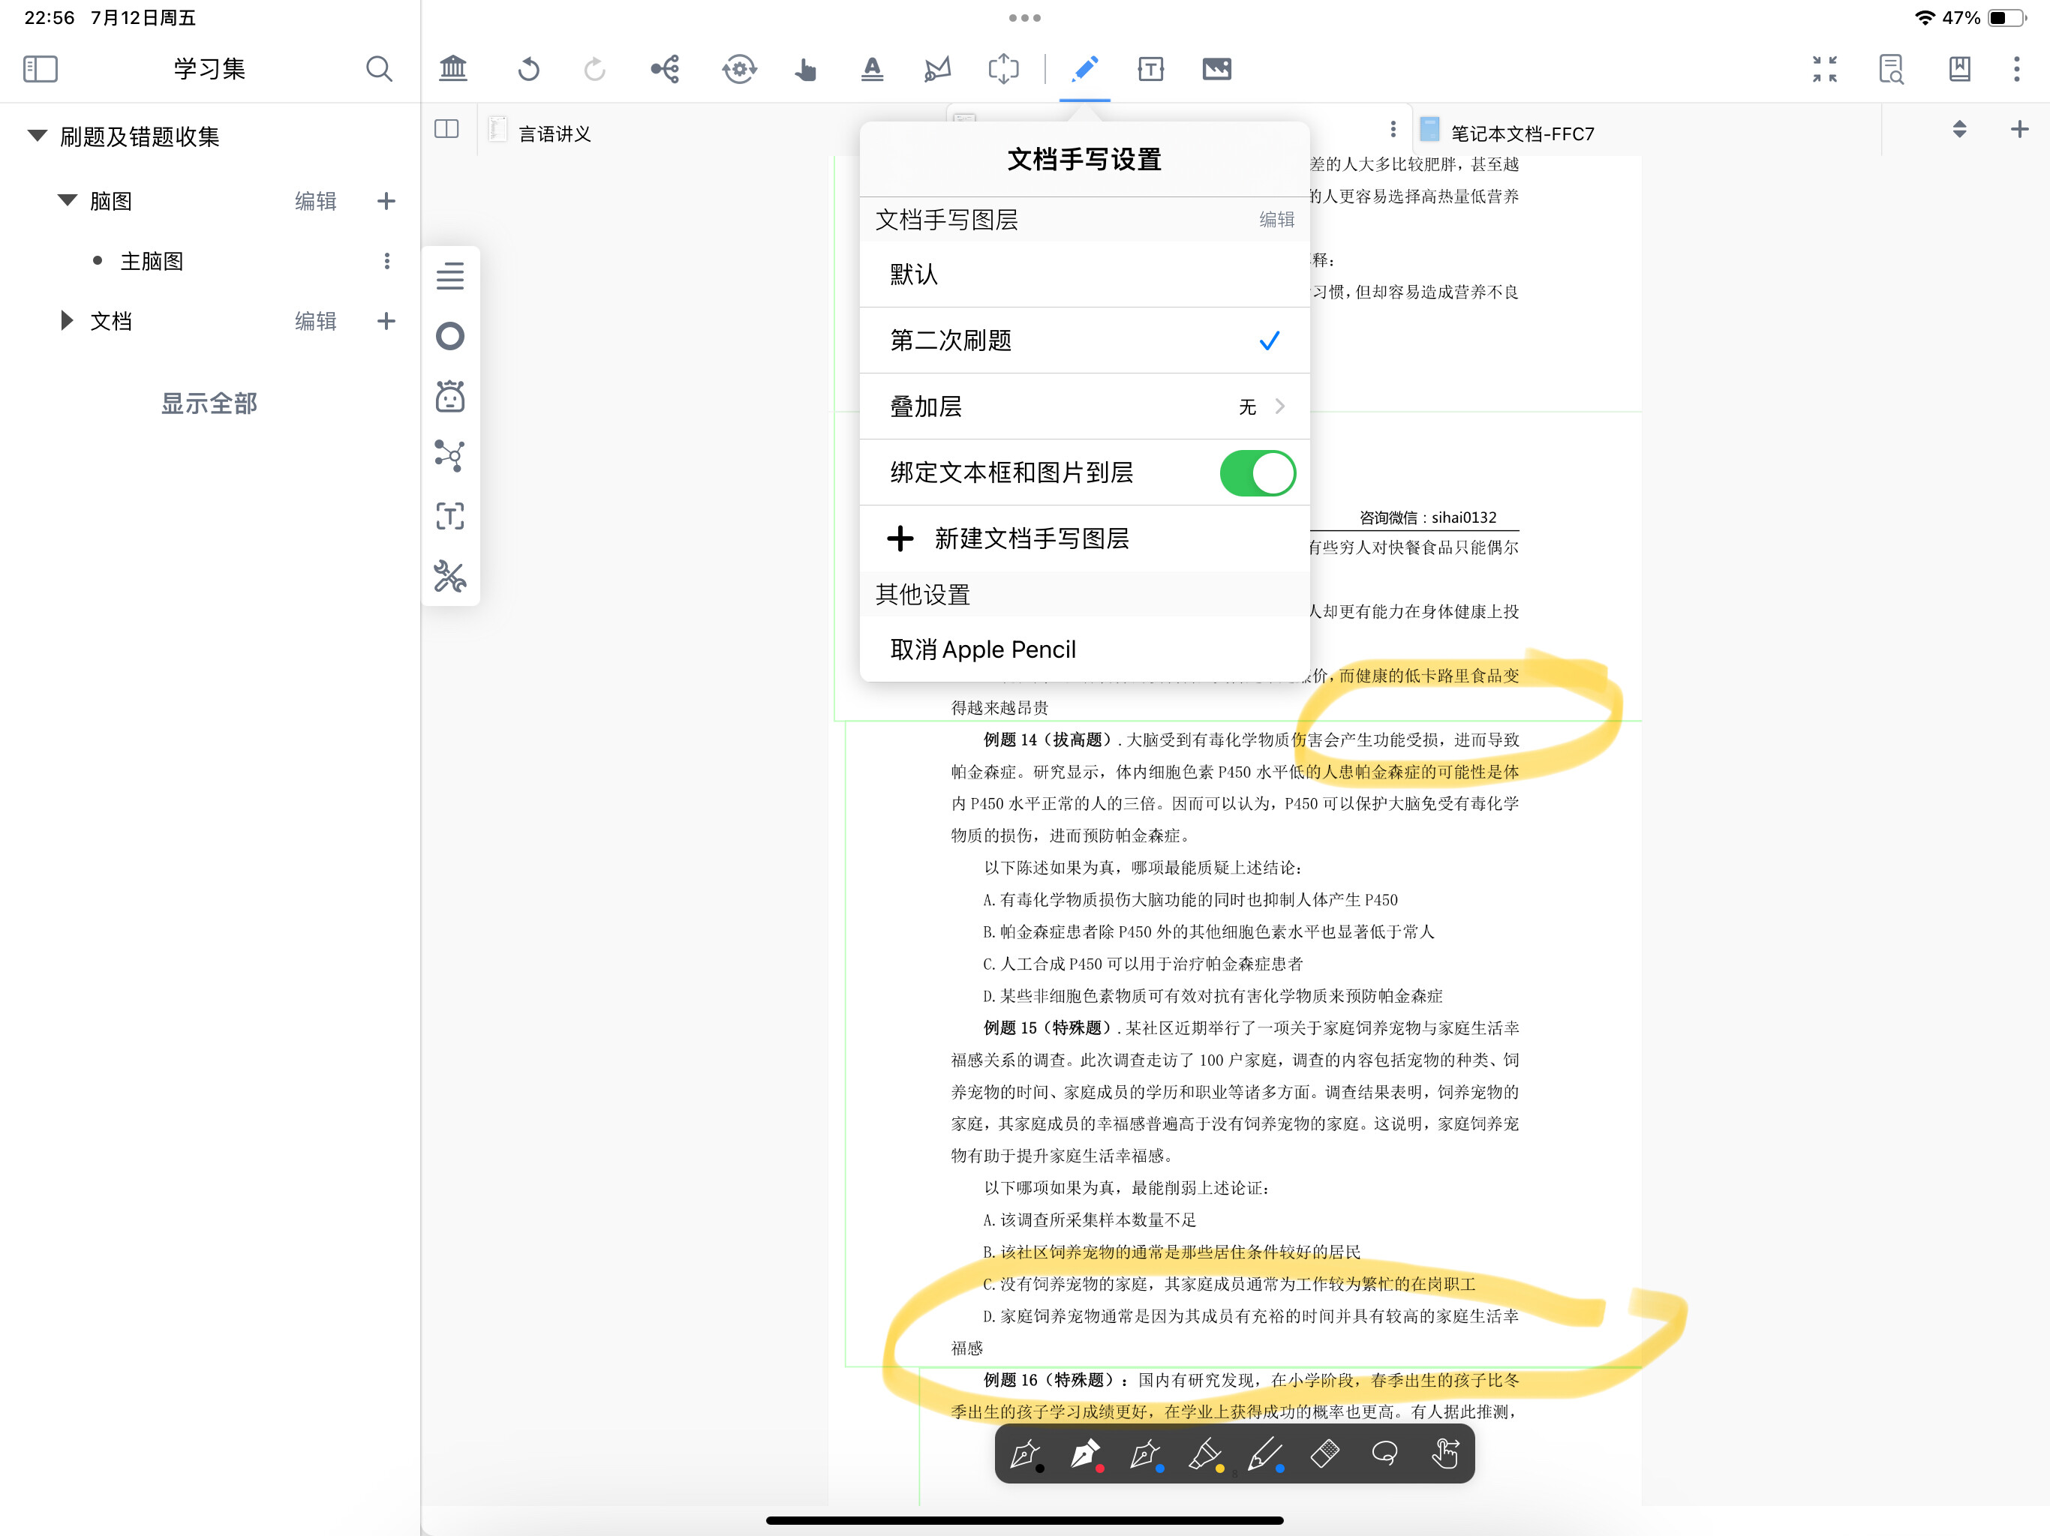Image resolution: width=2050 pixels, height=1536 pixels.
Task: Open the outline list icon in side panel
Action: pos(450,276)
